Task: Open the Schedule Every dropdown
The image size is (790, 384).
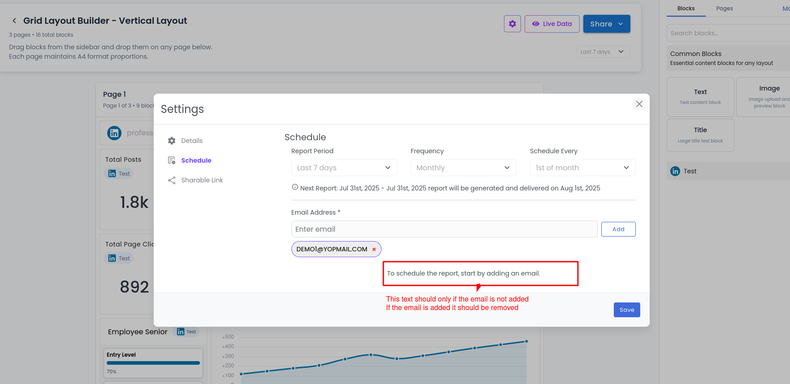Action: 583,168
